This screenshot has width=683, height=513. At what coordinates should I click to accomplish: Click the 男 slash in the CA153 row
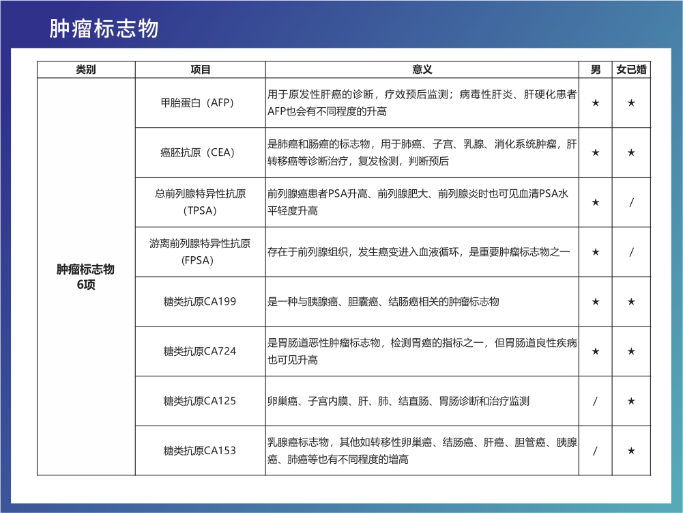[x=596, y=451]
